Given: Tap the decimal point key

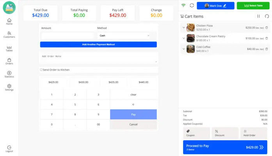Looking at the screenshot, I should [x=75, y=124].
